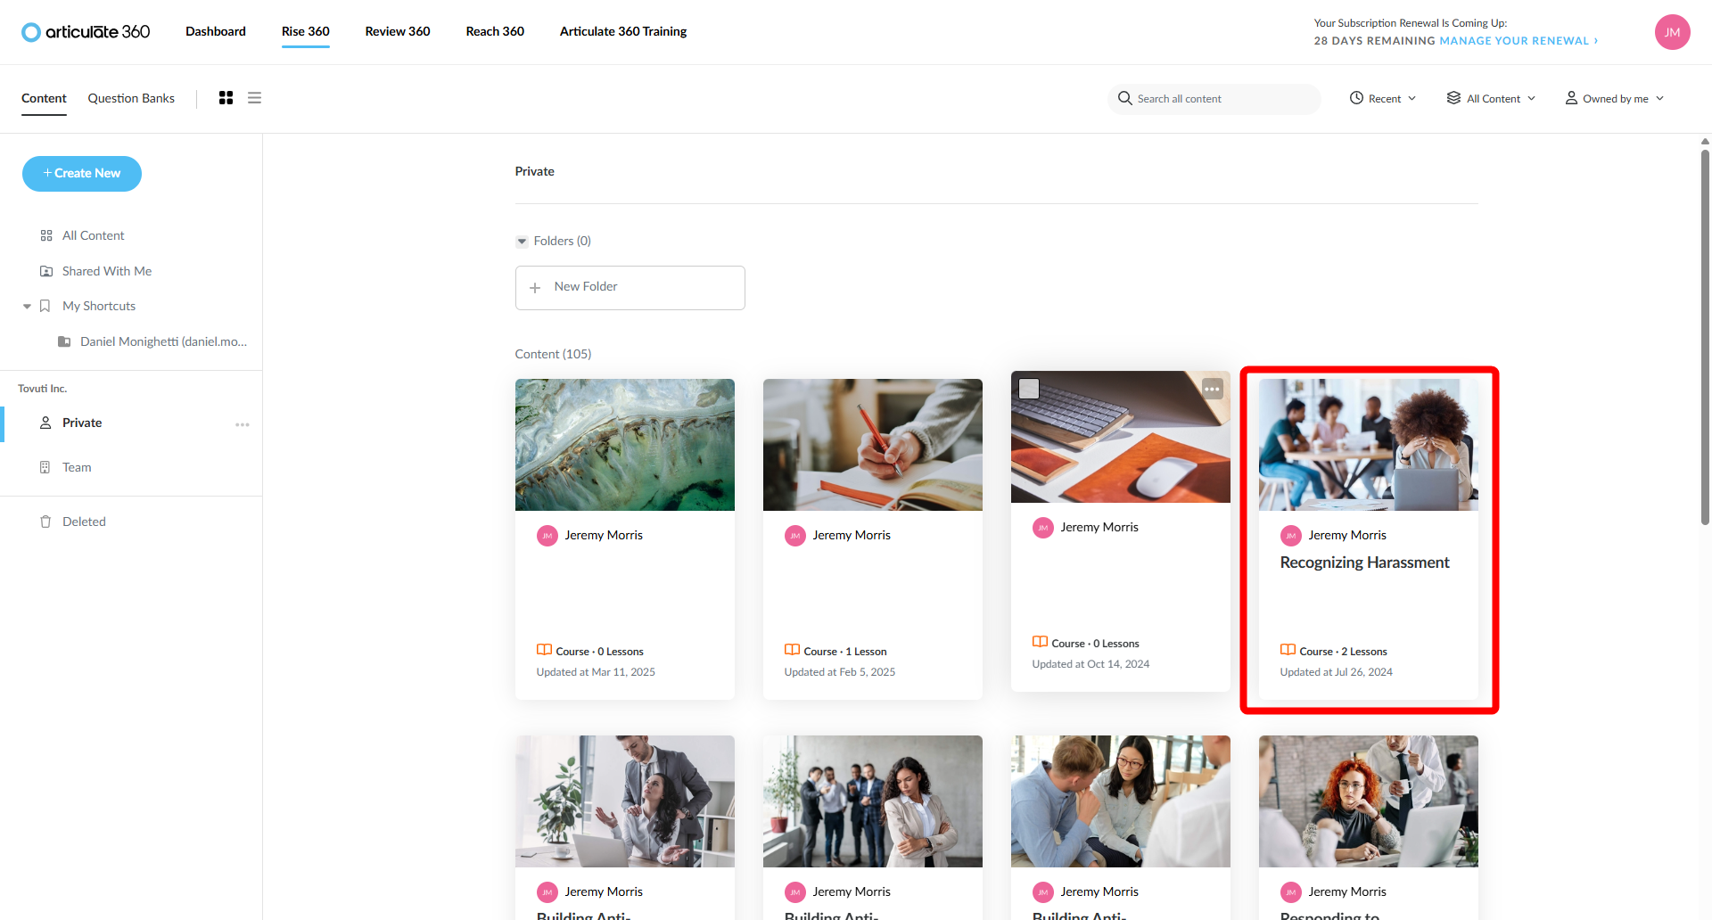This screenshot has width=1712, height=920.
Task: Focus the Search all content field
Action: [x=1214, y=99]
